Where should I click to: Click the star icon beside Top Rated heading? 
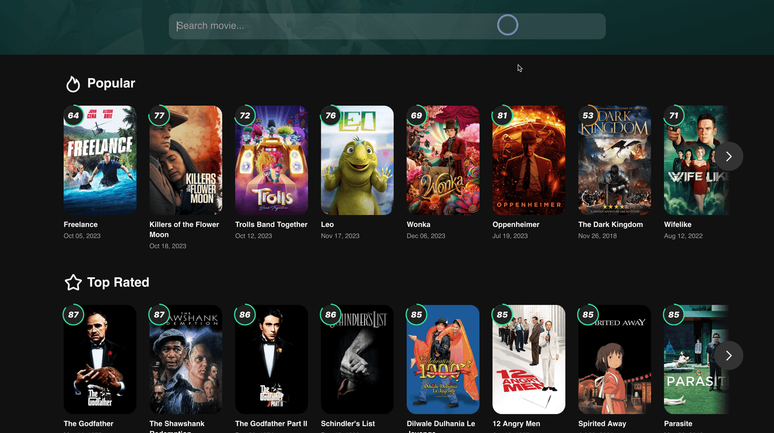(x=73, y=283)
